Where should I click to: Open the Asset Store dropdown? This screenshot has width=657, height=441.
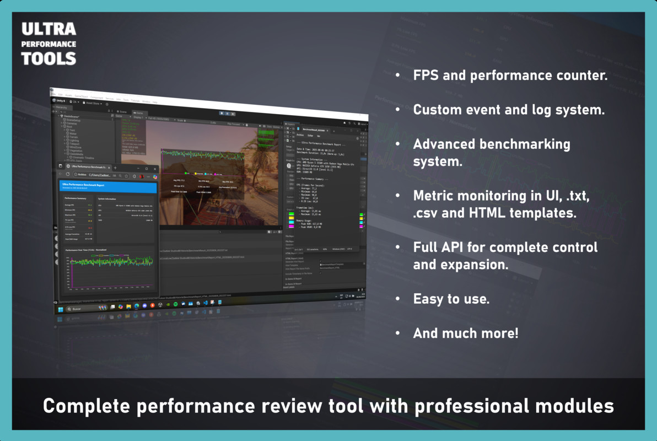[x=92, y=103]
